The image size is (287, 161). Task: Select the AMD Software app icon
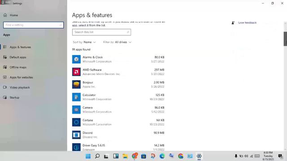coord(76,72)
